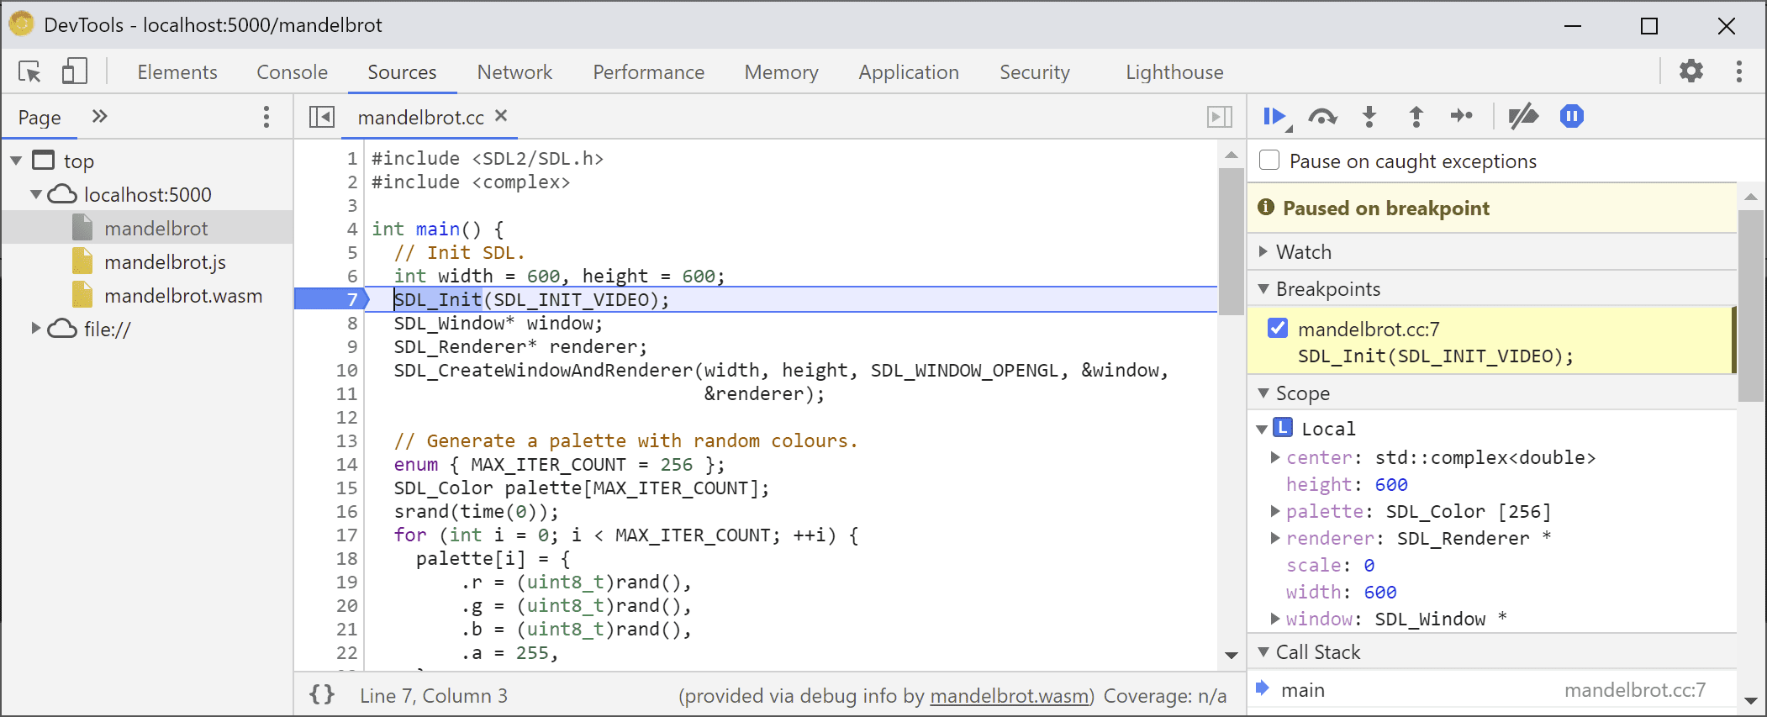Toggle device toolbar icon
The width and height of the screenshot is (1767, 717).
(x=74, y=72)
